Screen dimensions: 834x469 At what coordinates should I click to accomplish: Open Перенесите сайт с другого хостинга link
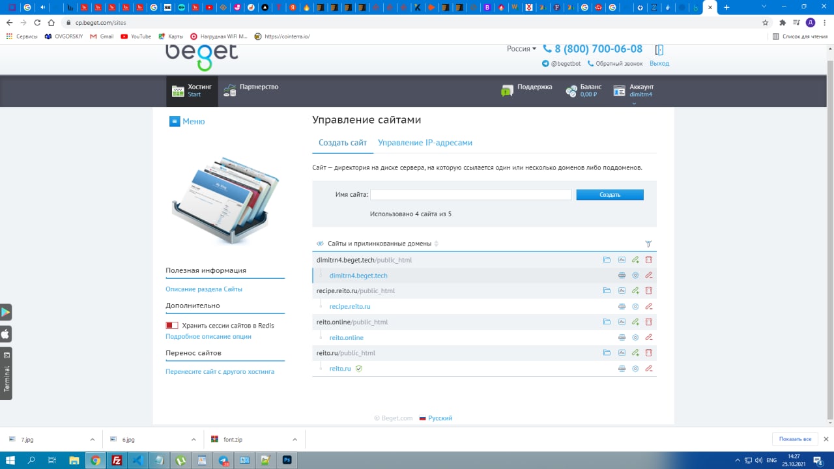tap(220, 371)
